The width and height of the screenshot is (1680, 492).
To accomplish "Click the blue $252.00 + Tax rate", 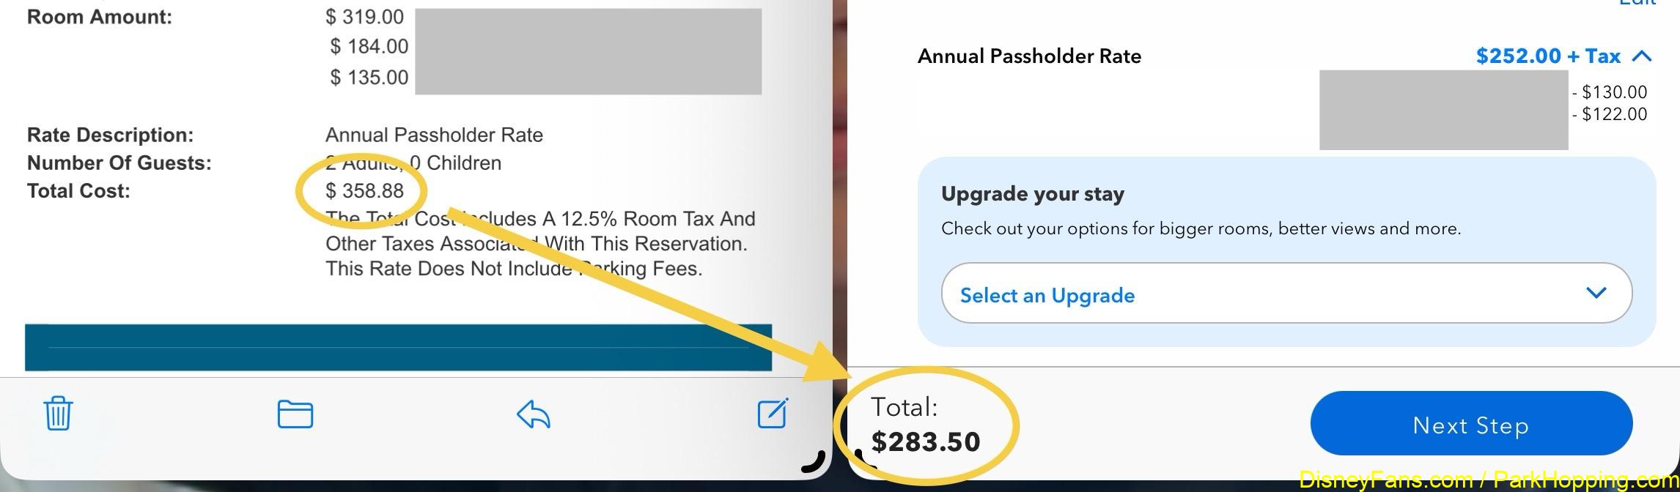I will click(x=1547, y=56).
